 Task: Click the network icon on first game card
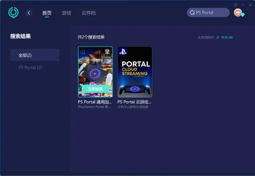pos(107,51)
